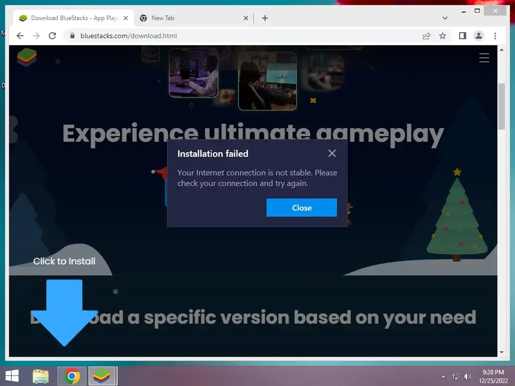Open a new browser tab
The width and height of the screenshot is (515, 386).
coord(265,18)
